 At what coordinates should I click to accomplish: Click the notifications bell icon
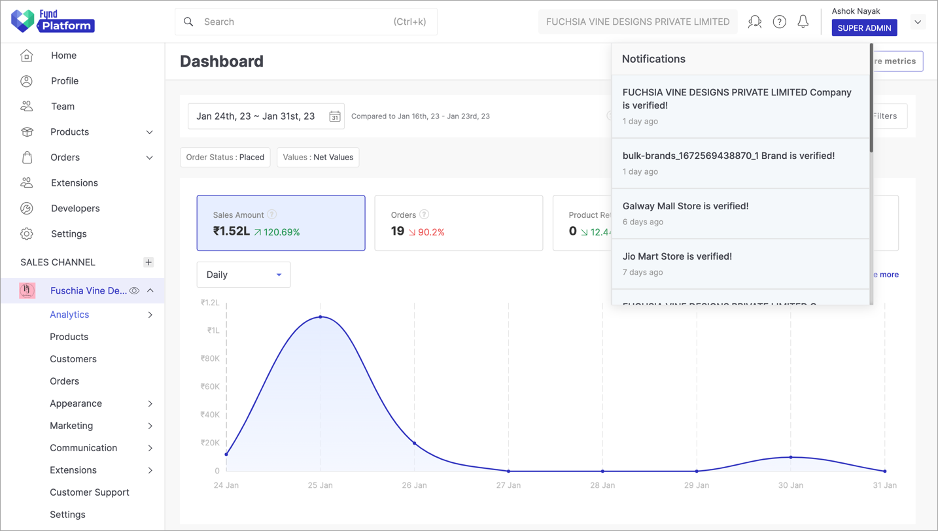click(x=803, y=22)
